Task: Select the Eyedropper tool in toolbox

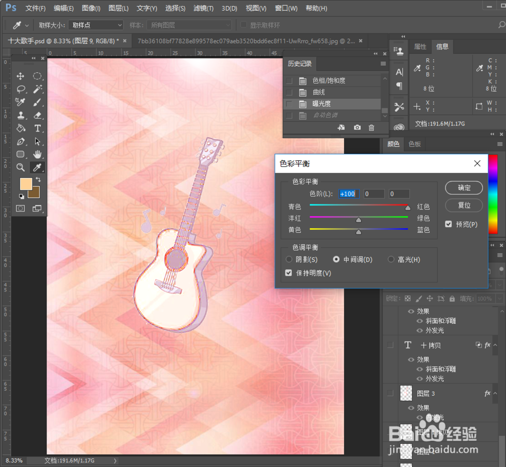Action: [37, 167]
